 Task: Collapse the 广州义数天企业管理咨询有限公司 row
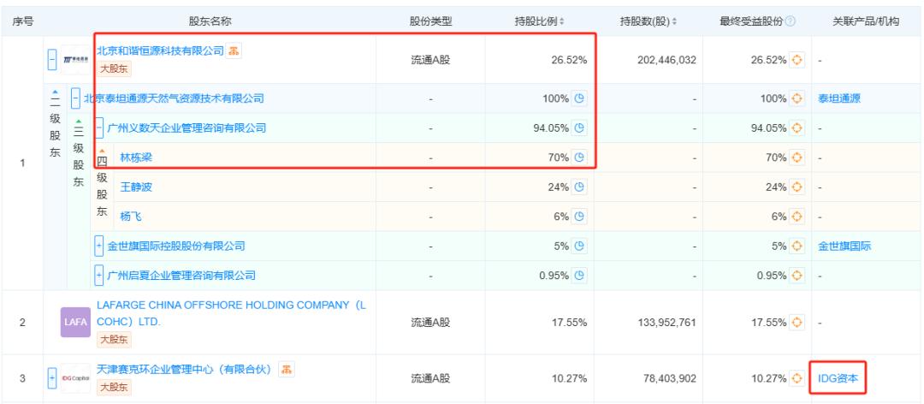tap(99, 128)
